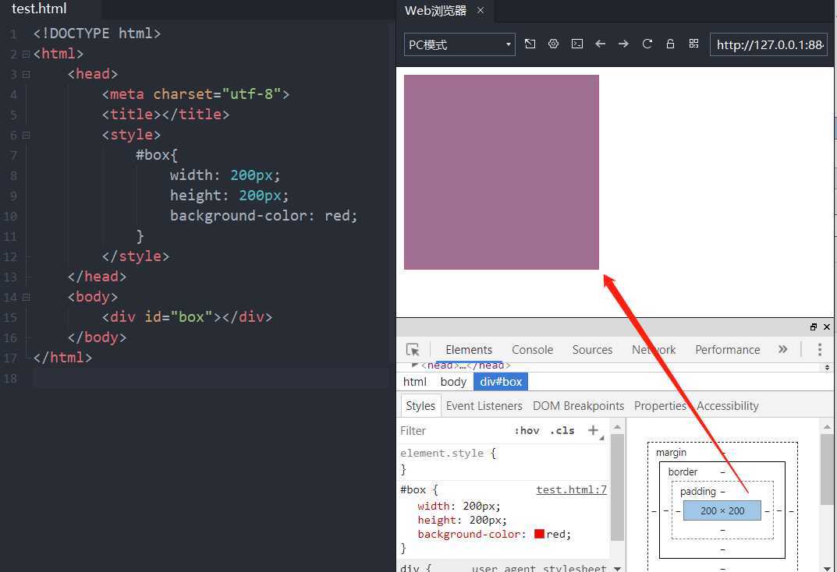This screenshot has height=572, width=837.
Task: Select html in the breadcrumb
Action: [415, 382]
